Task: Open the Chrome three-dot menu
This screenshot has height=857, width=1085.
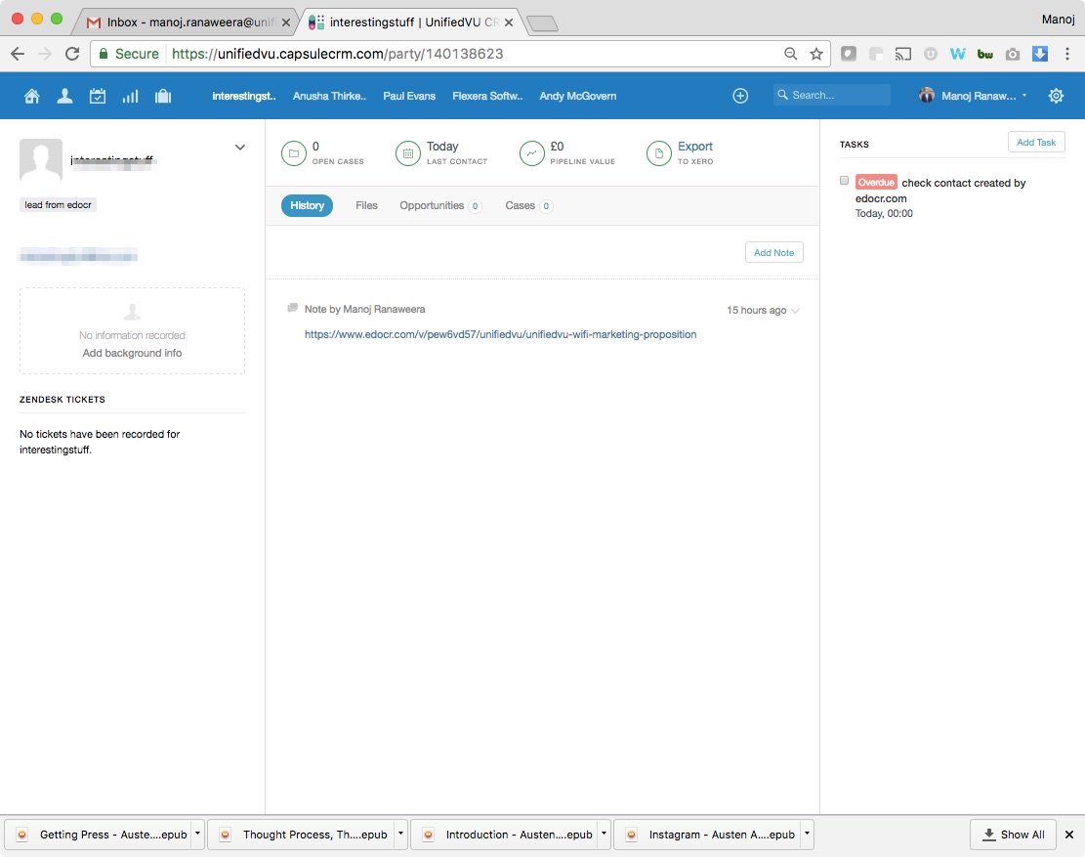Action: (1067, 54)
